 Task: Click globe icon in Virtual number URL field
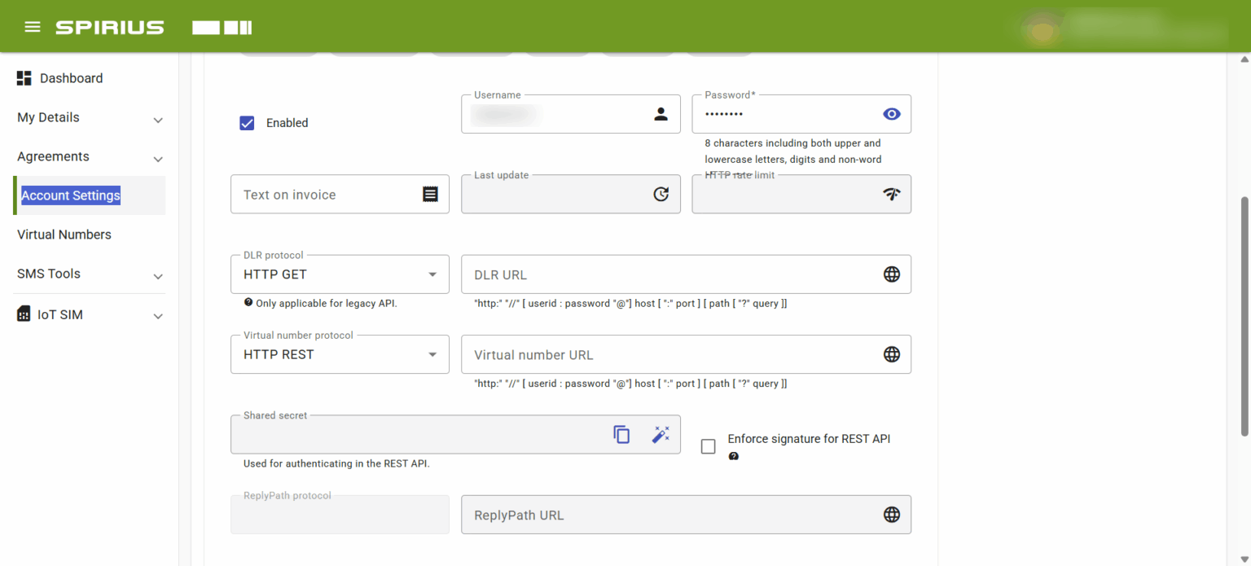pyautogui.click(x=892, y=354)
